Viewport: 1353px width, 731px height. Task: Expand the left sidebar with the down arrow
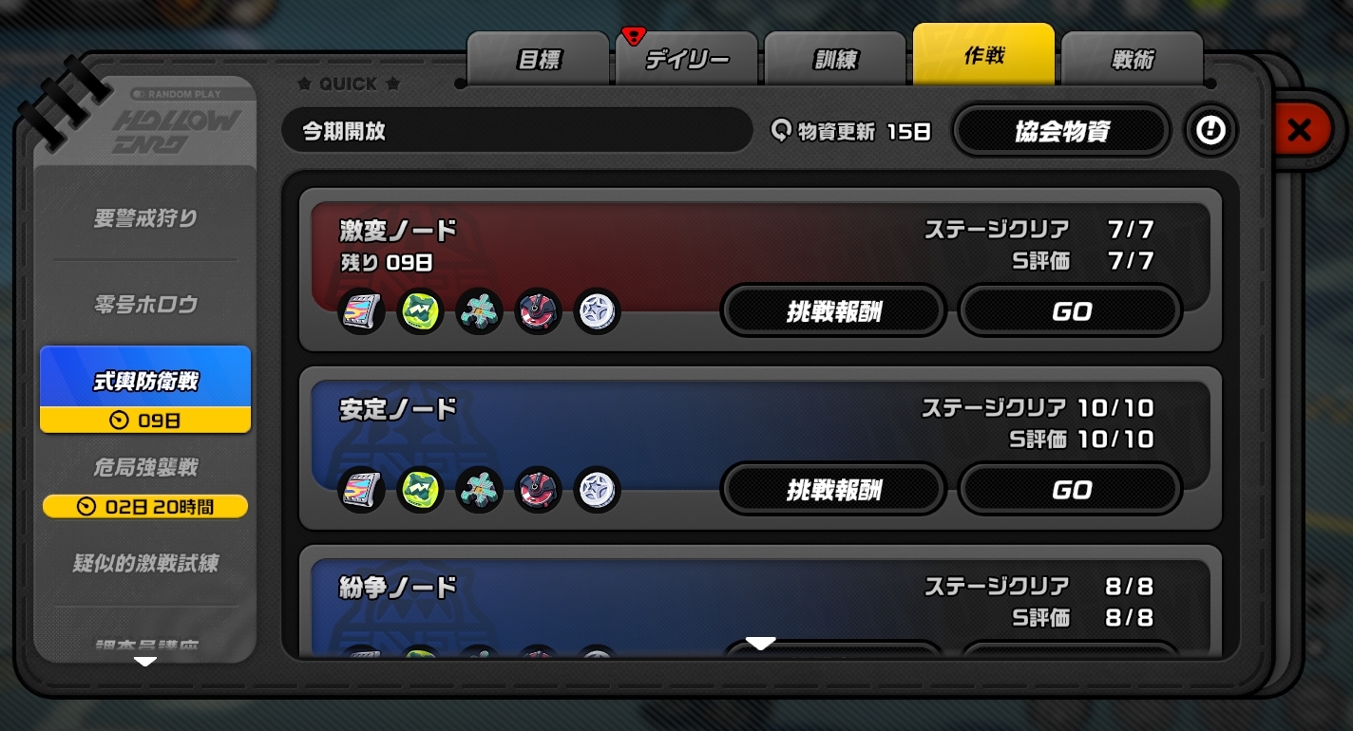(145, 661)
